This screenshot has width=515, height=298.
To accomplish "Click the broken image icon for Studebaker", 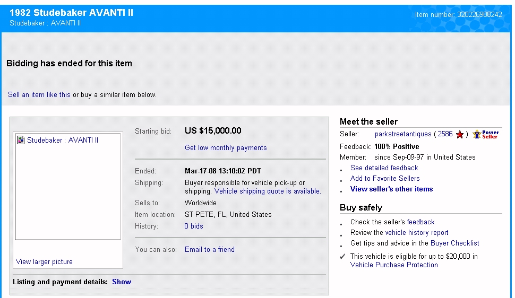I will [x=21, y=141].
